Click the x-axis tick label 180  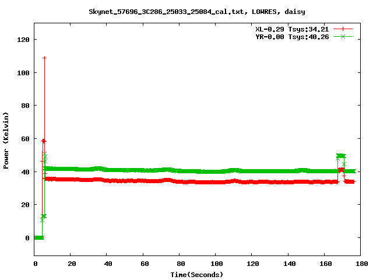[x=361, y=264]
